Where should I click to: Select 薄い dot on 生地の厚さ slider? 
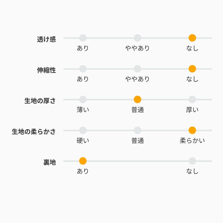click(x=83, y=99)
